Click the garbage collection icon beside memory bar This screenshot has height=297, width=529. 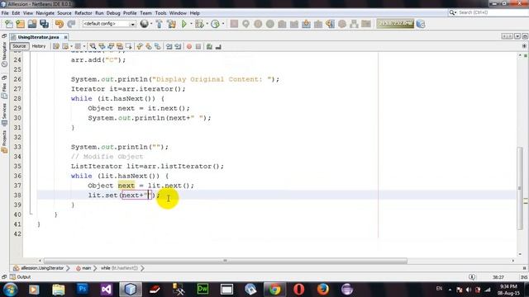421,24
